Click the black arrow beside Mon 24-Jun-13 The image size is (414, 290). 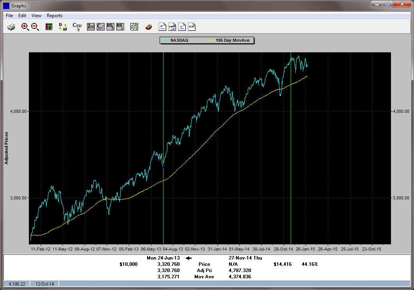coord(188,258)
